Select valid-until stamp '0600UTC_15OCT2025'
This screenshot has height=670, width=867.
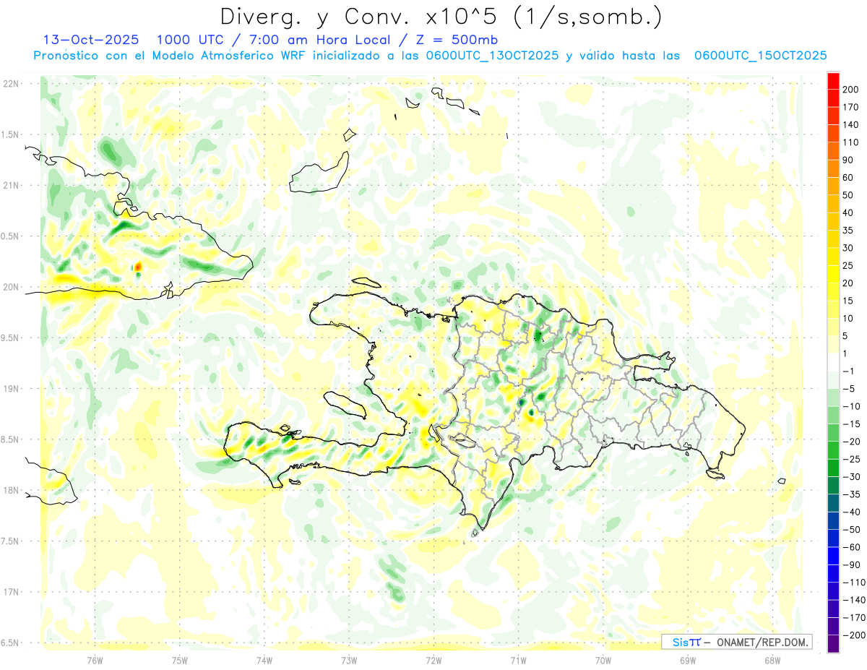tap(760, 56)
